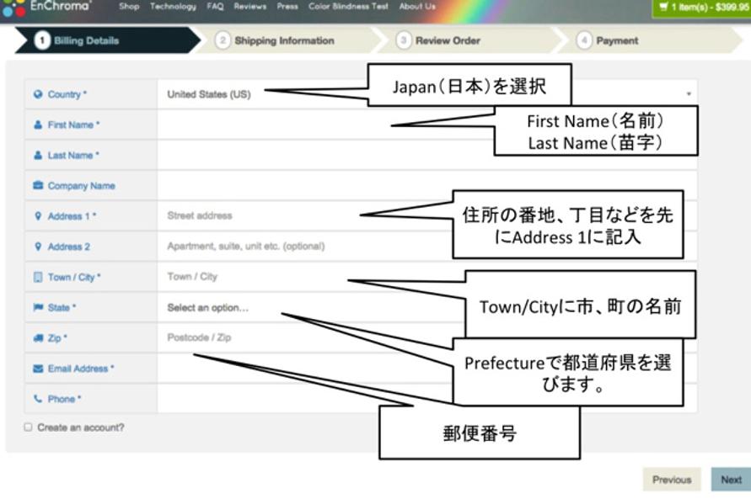751x499 pixels.
Task: Click the person icon beside First Name
Action: point(38,125)
